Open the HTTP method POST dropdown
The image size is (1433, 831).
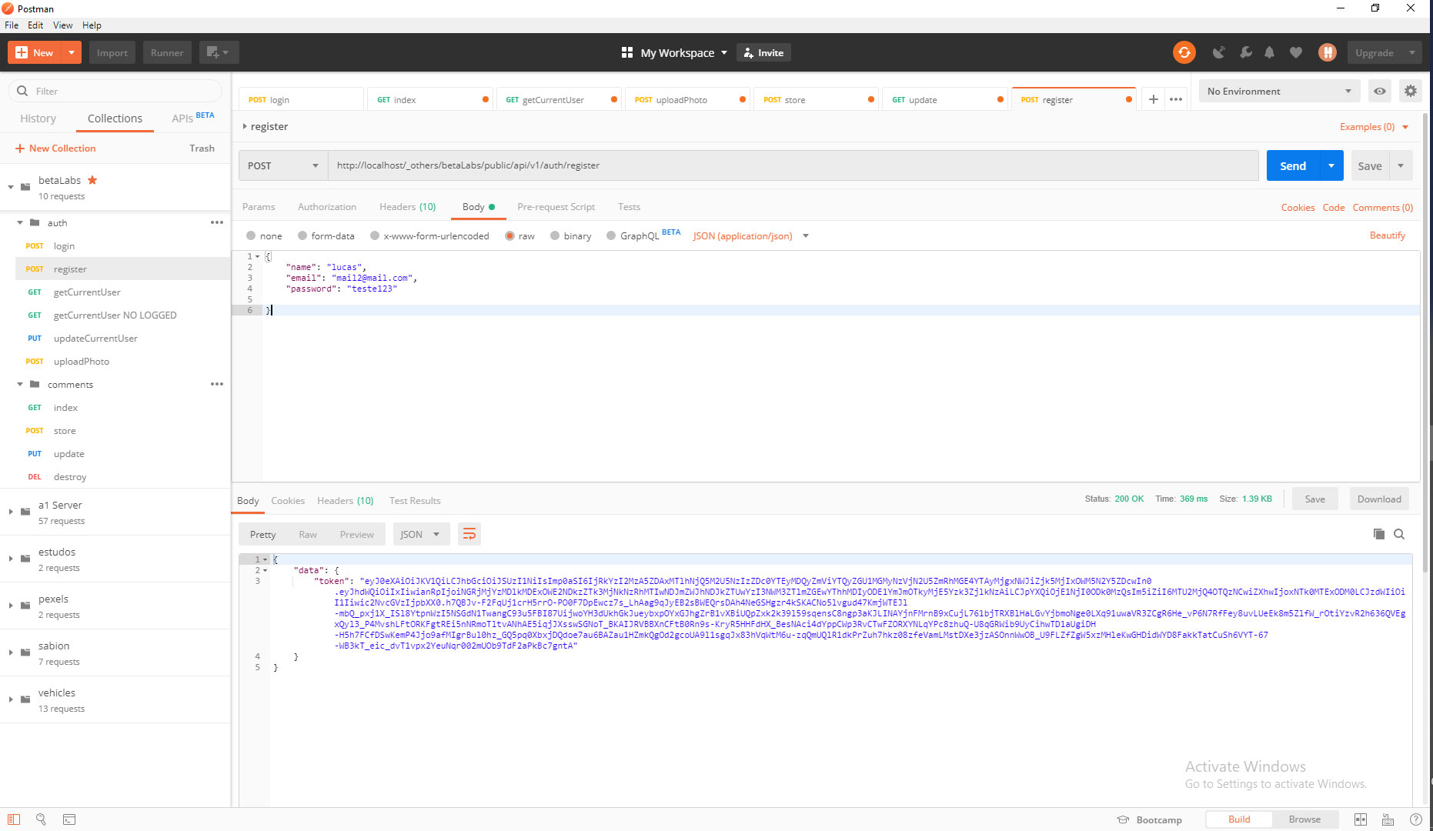[x=283, y=165]
